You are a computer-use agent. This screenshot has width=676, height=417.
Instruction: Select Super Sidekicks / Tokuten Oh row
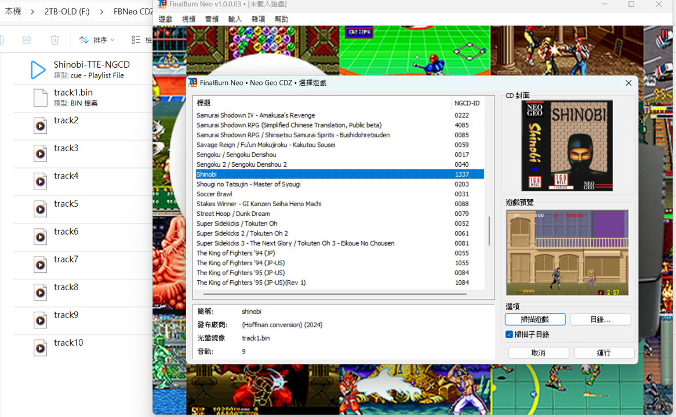[340, 224]
